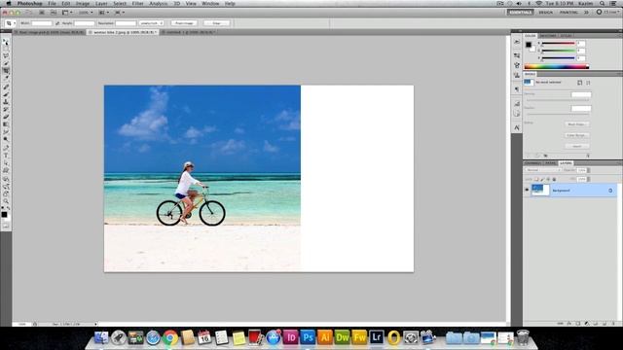Open Lightroom from the Dock
The width and height of the screenshot is (623, 350).
[377, 337]
